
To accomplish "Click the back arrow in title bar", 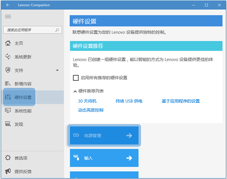I will (8, 5).
